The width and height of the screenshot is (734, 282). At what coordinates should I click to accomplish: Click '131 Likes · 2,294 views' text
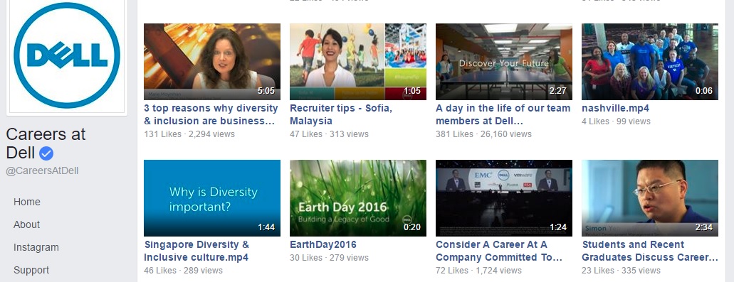[x=189, y=134]
